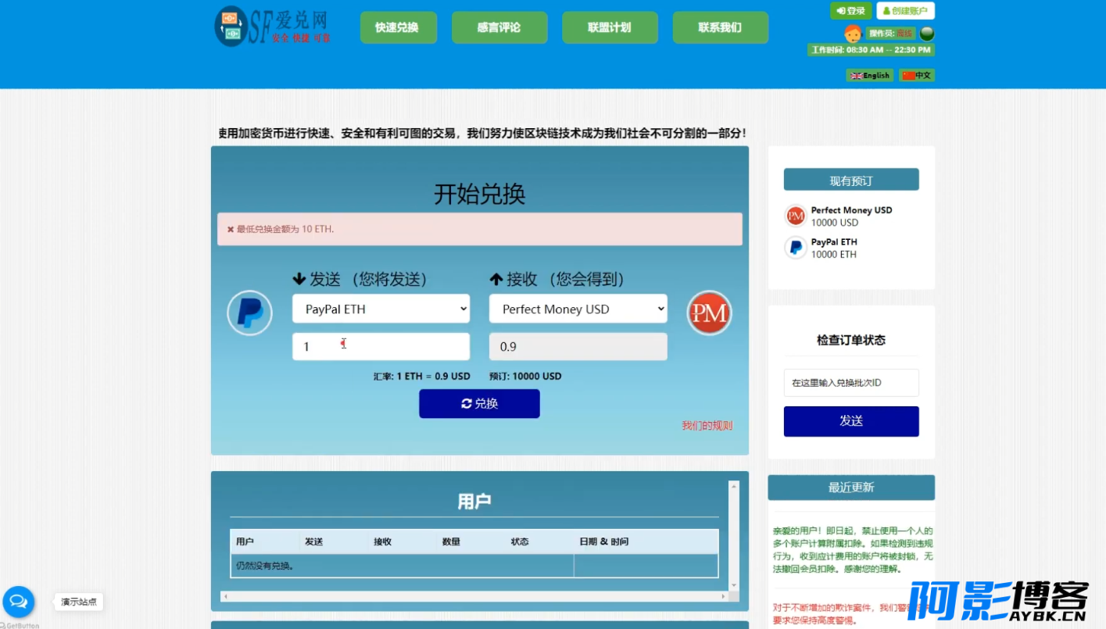Open the blue live chat bubble
Viewport: 1106px width, 629px height.
[x=19, y=602]
